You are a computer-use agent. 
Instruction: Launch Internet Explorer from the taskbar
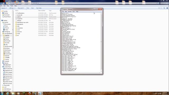[8, 93]
